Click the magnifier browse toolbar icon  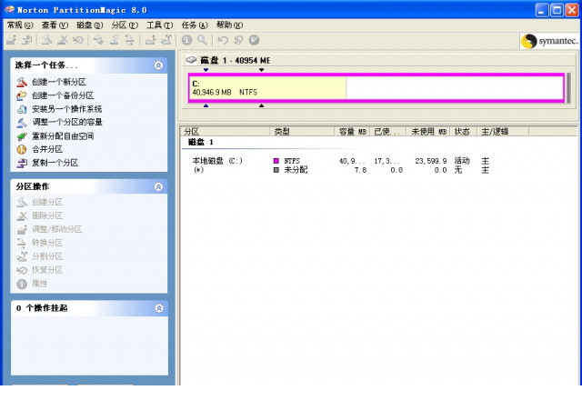point(202,40)
